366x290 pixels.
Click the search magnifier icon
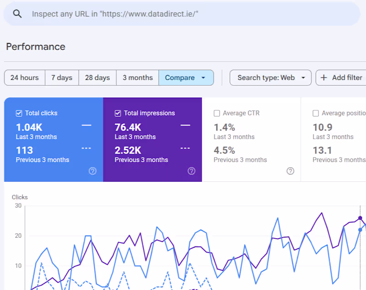tap(17, 14)
